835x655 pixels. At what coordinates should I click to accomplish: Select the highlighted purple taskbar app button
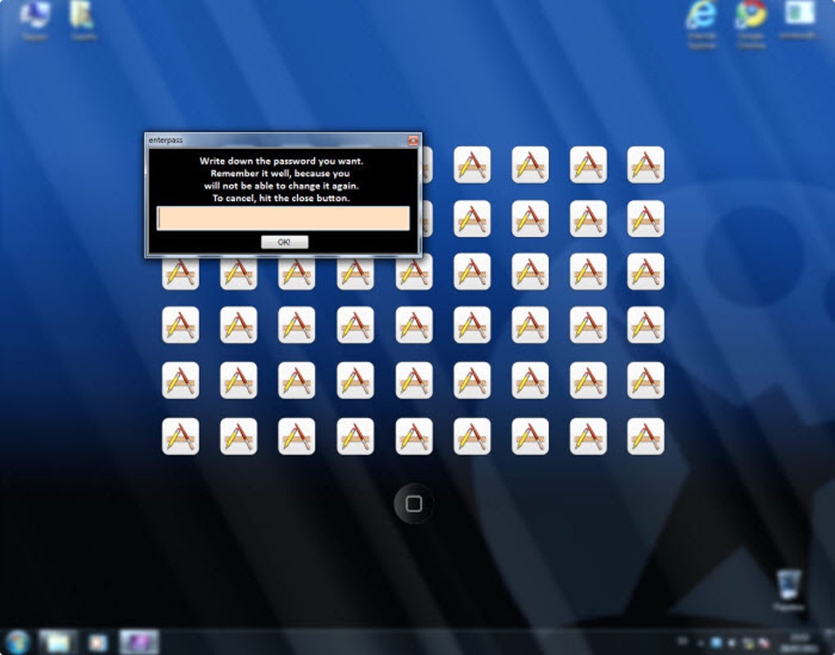(x=138, y=642)
